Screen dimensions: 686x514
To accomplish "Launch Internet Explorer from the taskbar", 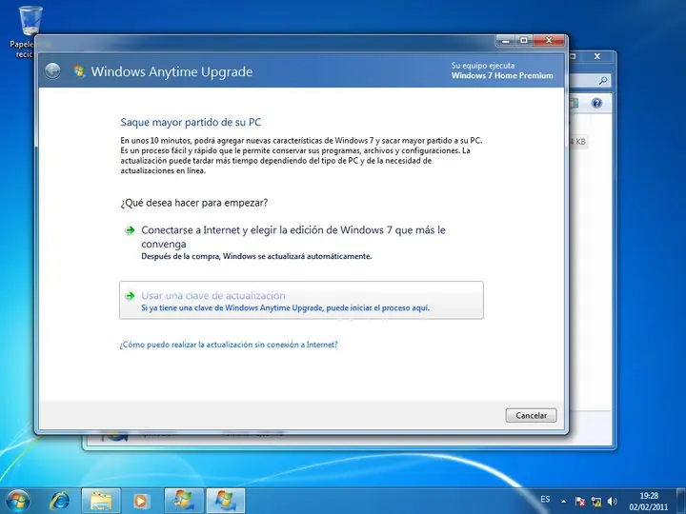I will pos(59,501).
